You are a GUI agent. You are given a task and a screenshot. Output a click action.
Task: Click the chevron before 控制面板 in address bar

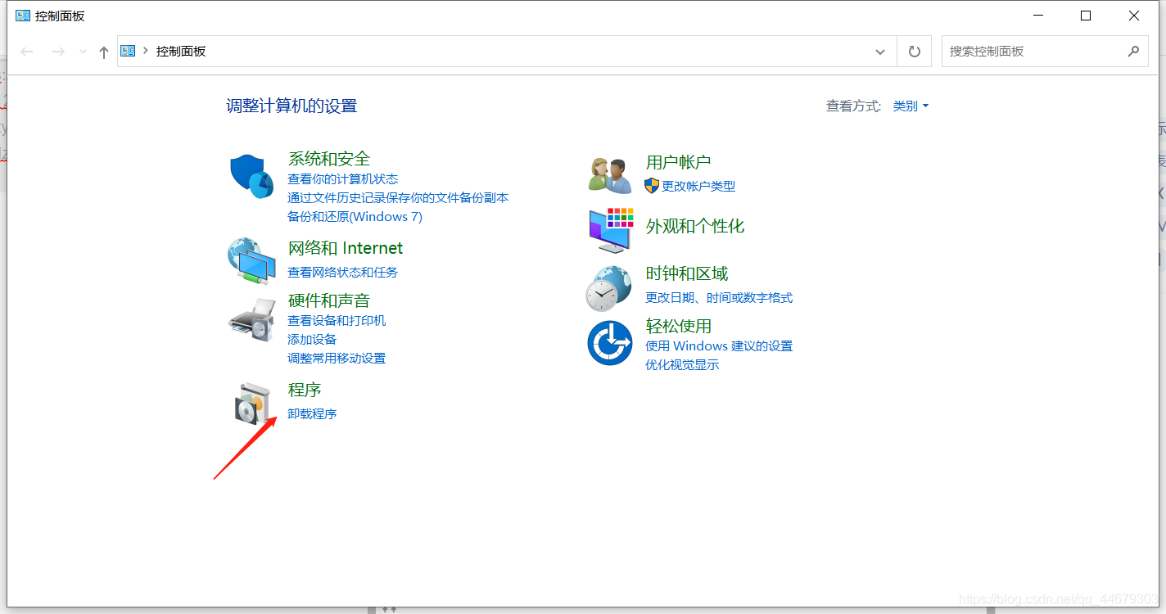146,51
